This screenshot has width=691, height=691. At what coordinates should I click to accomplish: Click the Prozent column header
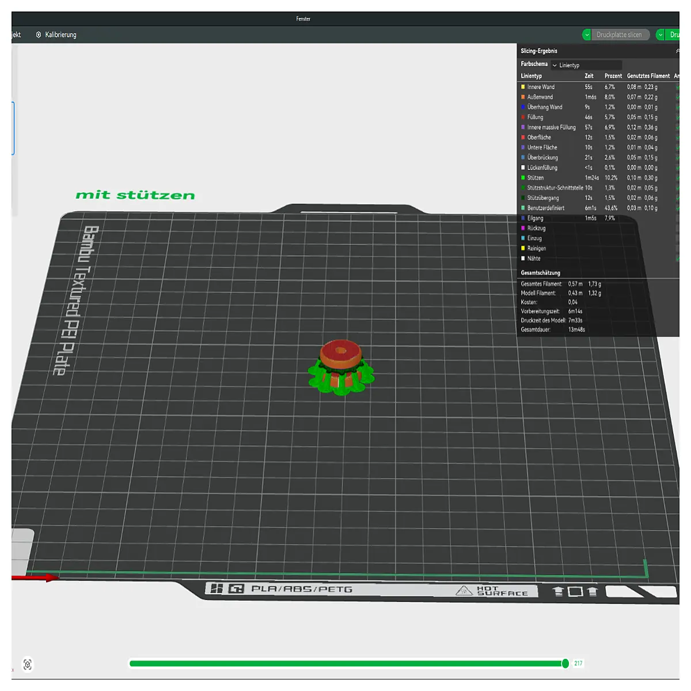(613, 76)
